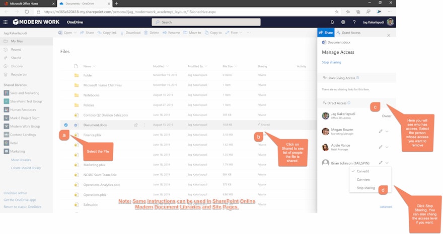443x234 pixels.
Task: Click the help question mark icon
Action: tap(354, 22)
